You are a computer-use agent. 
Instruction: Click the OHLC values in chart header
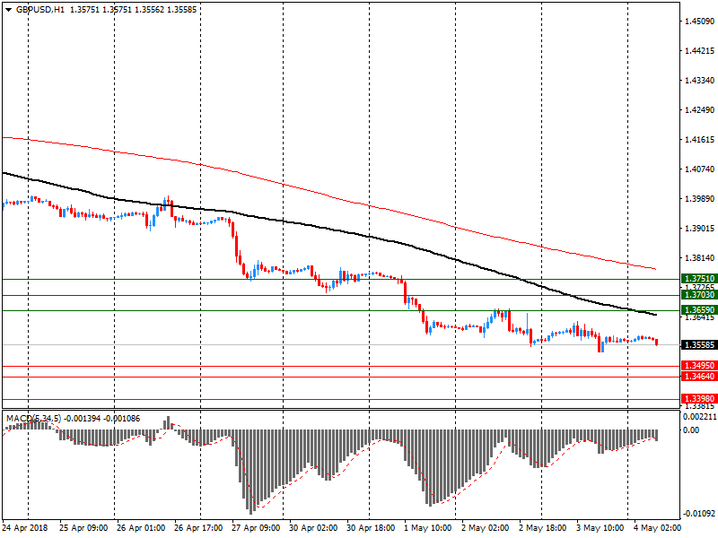click(133, 10)
